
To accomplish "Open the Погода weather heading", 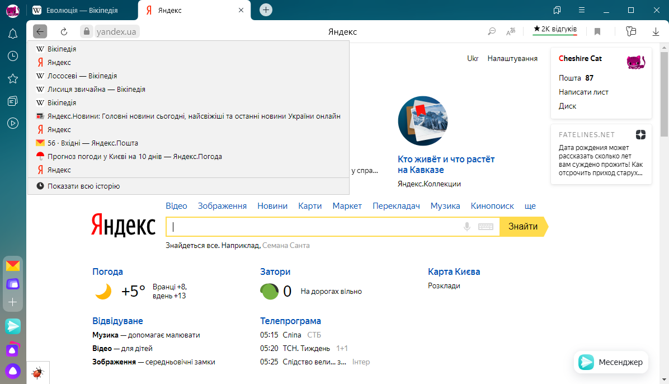I will [x=107, y=271].
